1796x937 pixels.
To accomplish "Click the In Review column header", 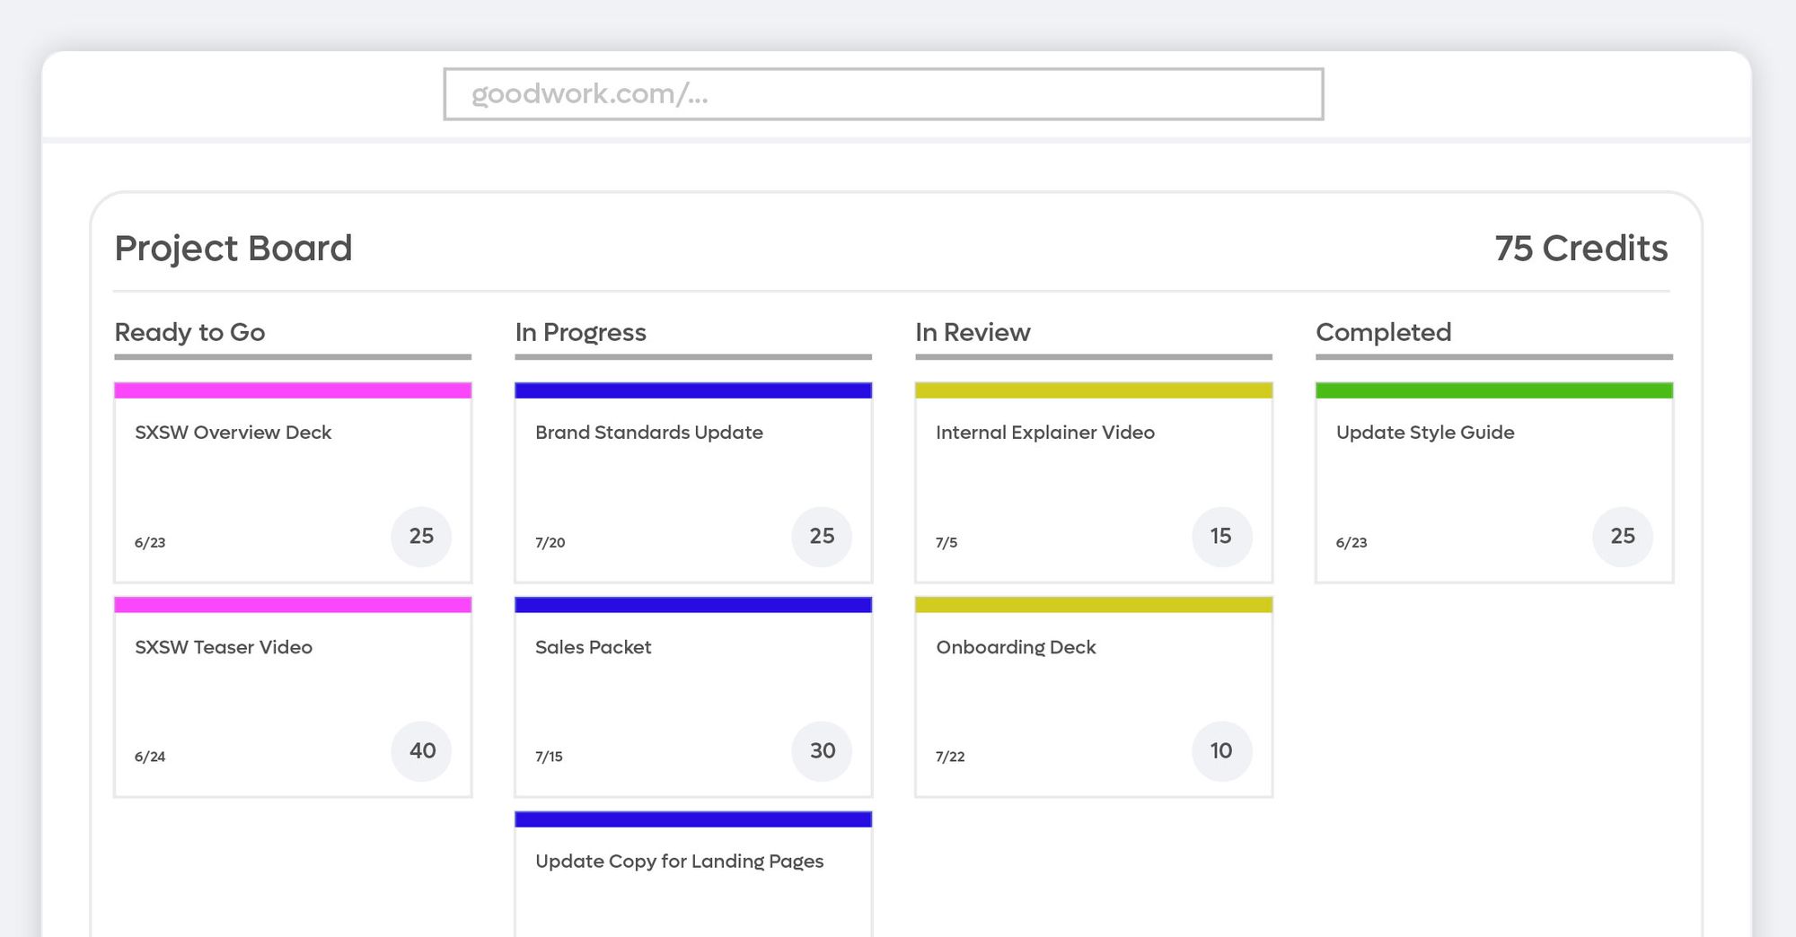I will tap(971, 333).
